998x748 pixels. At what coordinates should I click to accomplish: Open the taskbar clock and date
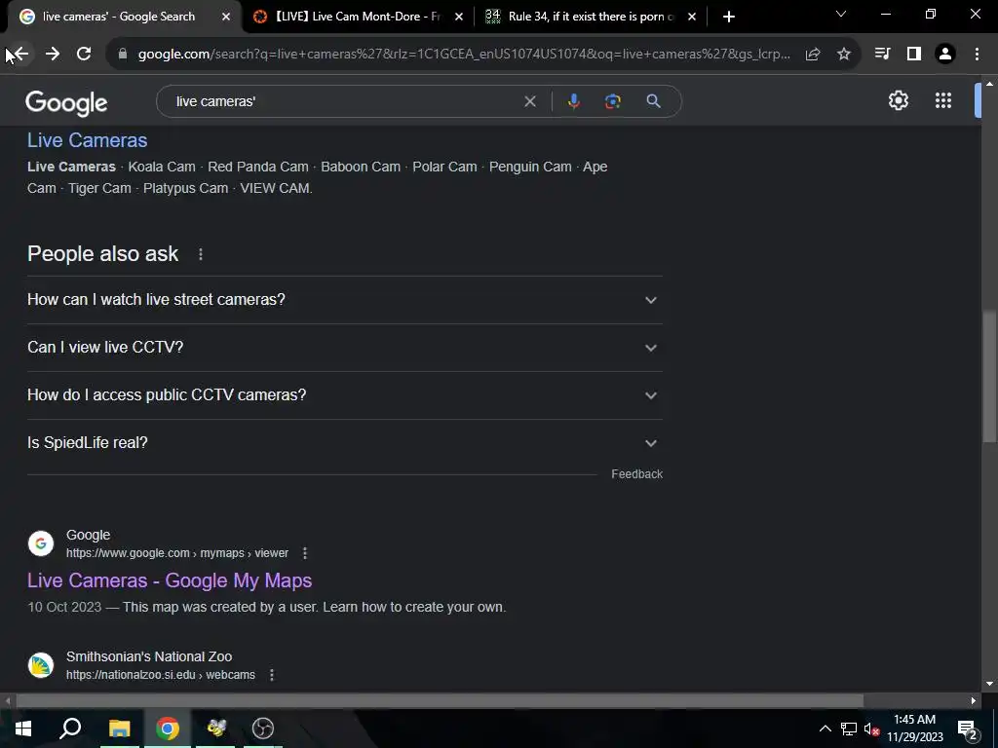click(914, 729)
